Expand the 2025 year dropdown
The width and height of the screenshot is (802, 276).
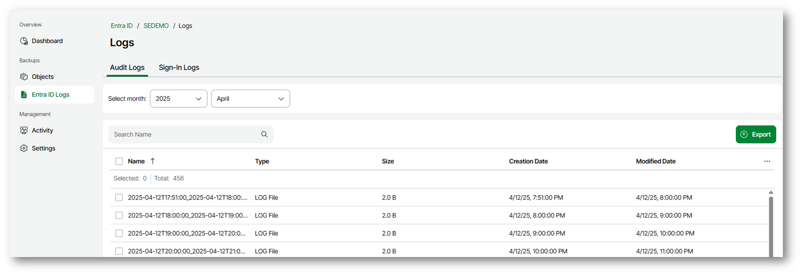178,99
